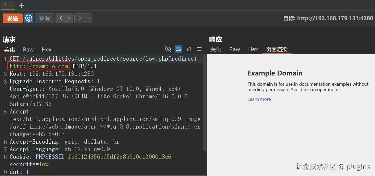
Task: Click the 目标 target address text
Action: (x=328, y=19)
